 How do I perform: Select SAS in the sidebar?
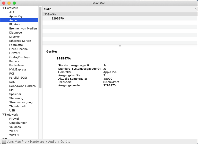pyautogui.click(x=12, y=82)
